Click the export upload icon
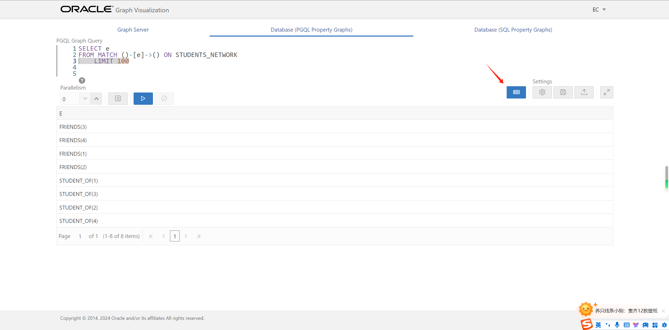This screenshot has height=330, width=669. pos(584,92)
